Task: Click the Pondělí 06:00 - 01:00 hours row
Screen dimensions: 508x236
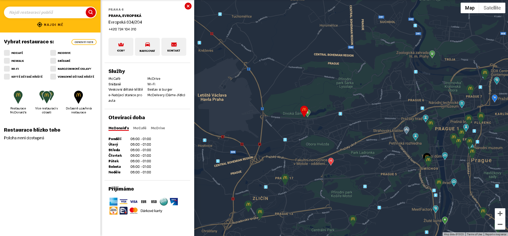Action: pos(130,139)
